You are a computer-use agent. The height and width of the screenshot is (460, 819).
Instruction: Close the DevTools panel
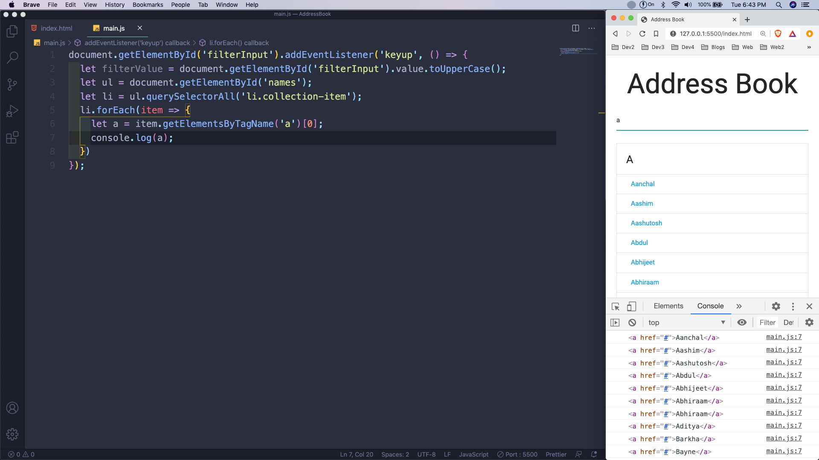click(x=809, y=306)
